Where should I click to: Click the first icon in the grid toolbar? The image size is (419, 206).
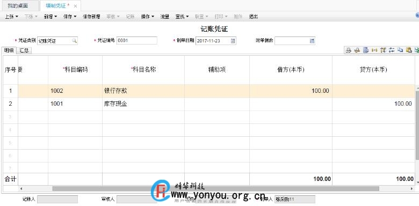(348, 50)
